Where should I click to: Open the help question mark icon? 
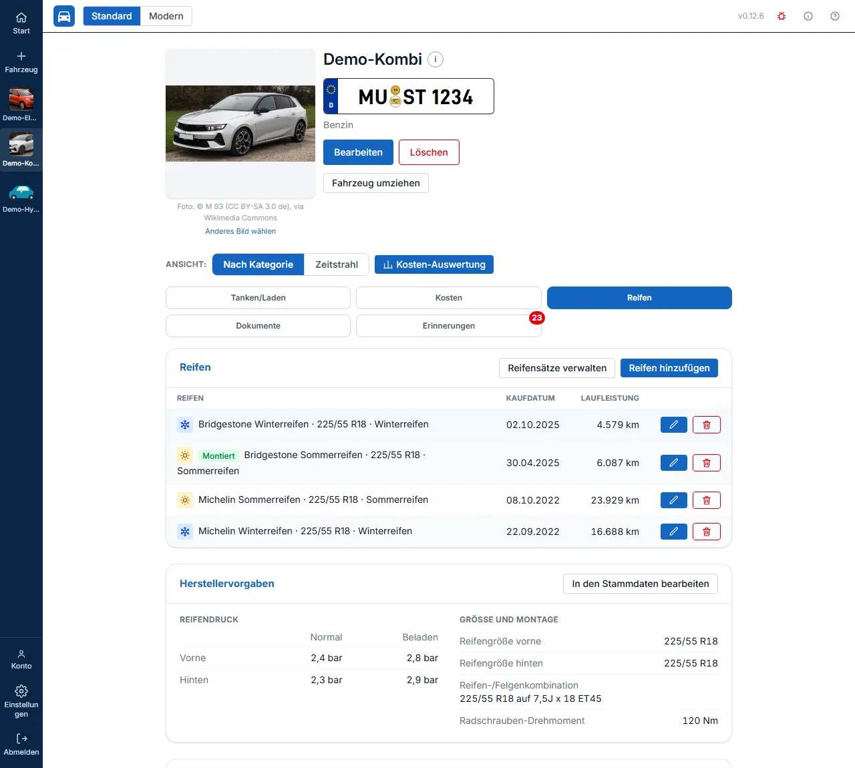[835, 16]
